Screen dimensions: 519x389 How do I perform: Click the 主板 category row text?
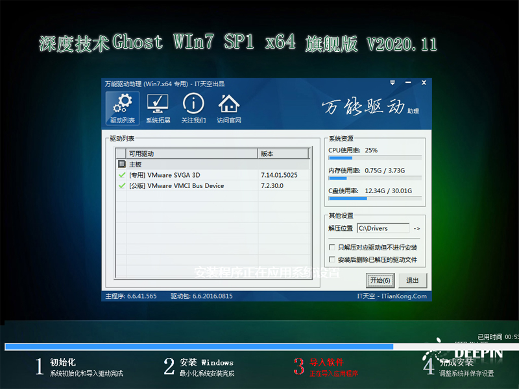136,165
